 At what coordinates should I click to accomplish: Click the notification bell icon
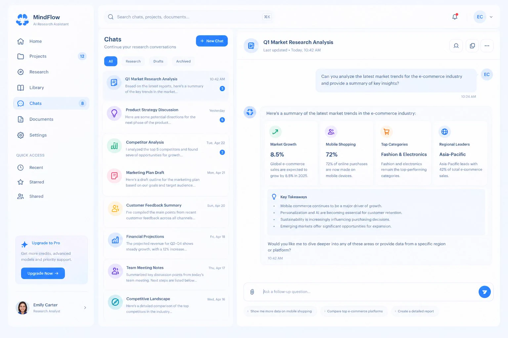click(455, 17)
